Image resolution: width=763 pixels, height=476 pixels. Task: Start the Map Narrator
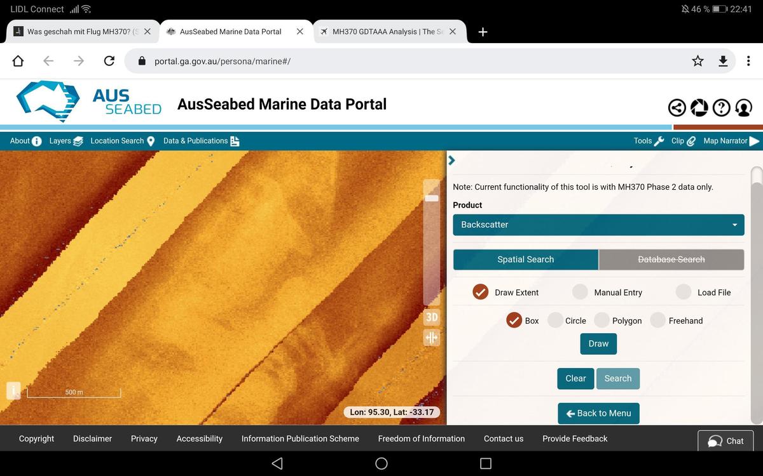pos(732,141)
